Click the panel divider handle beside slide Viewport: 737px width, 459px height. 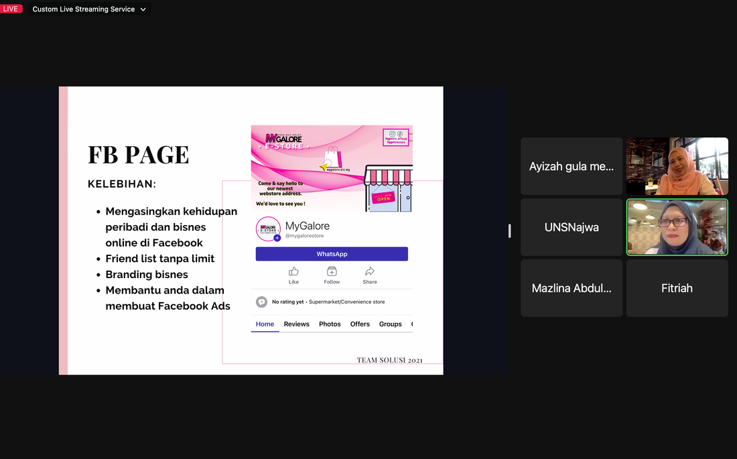click(x=509, y=231)
